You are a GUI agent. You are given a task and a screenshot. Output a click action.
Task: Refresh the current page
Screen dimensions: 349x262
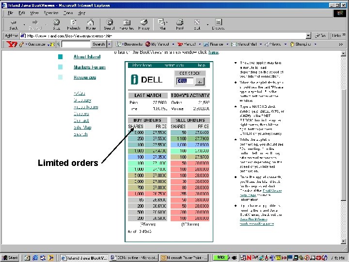(74, 24)
